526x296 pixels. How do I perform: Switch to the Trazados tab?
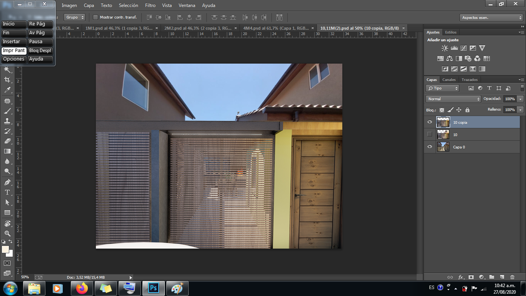tap(470, 80)
